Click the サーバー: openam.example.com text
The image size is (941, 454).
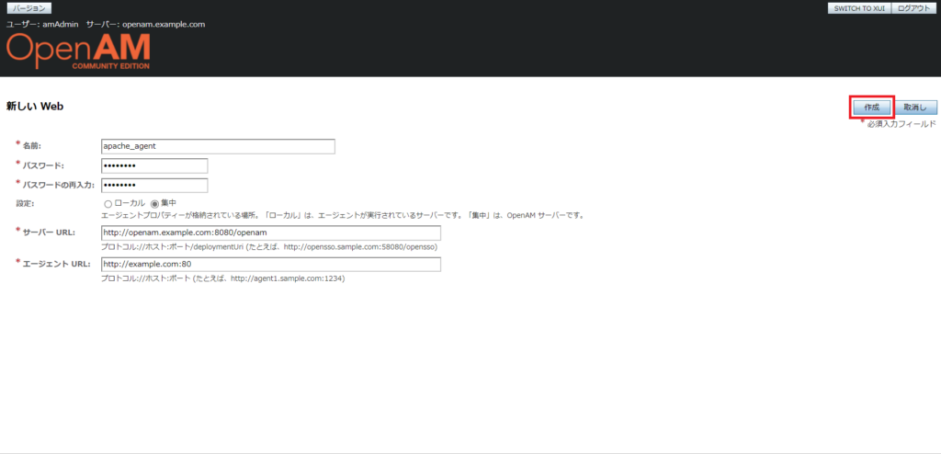pos(146,25)
